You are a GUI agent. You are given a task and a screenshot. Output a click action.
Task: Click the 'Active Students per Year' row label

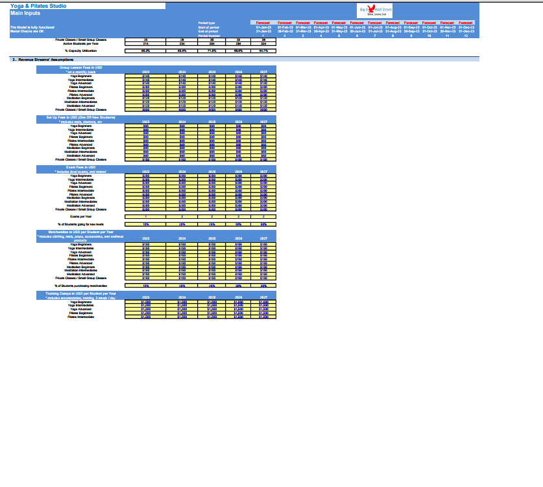(80, 44)
